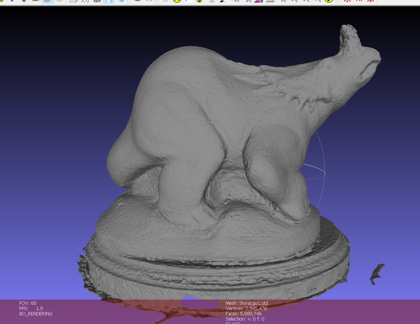This screenshot has width=420, height=324.
Task: Enable wireframe render mode
Action: click(x=97, y=1)
